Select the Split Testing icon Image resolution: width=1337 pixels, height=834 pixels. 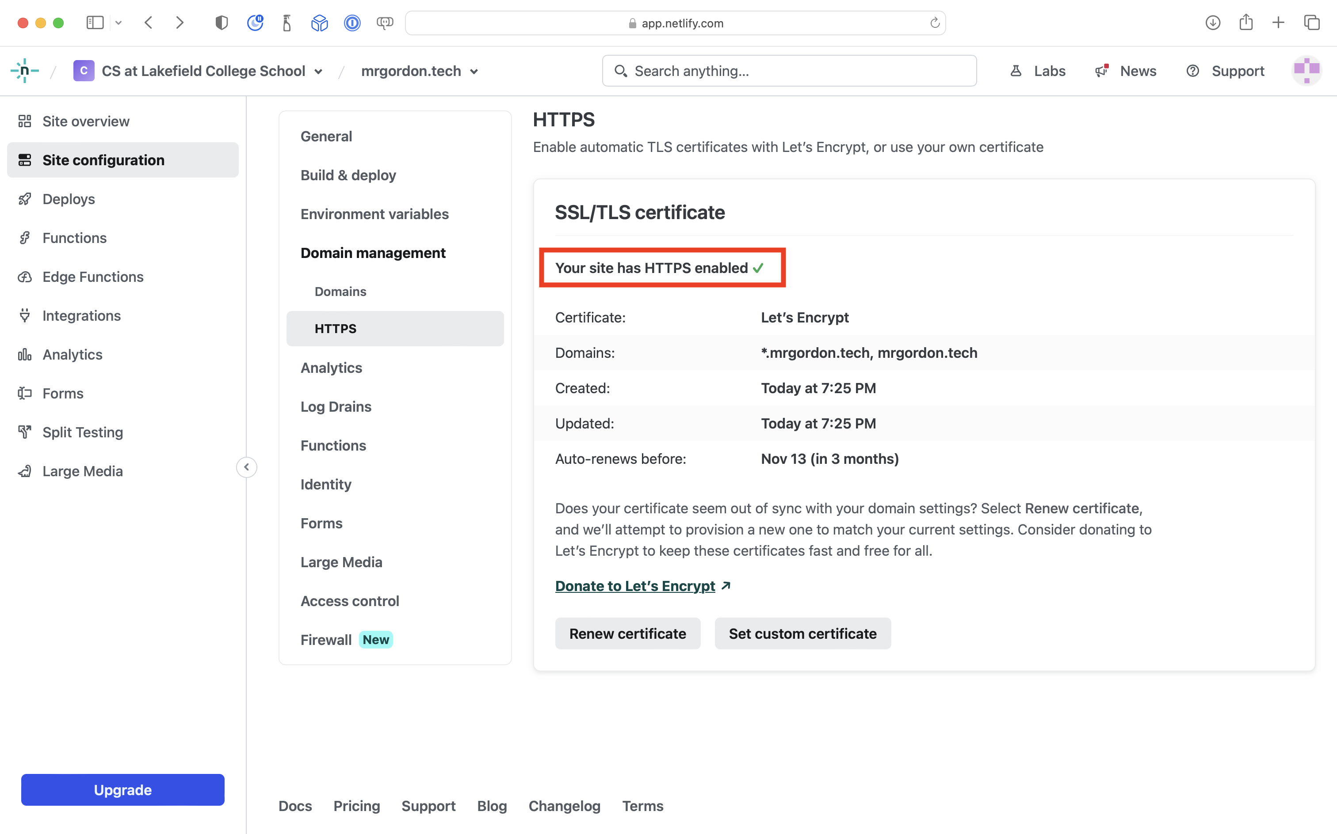pos(27,432)
